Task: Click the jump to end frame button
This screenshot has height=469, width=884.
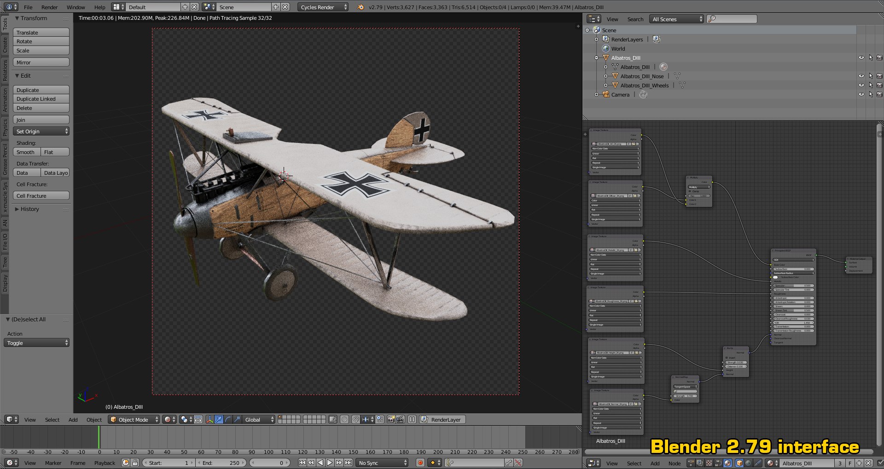Action: tap(349, 463)
